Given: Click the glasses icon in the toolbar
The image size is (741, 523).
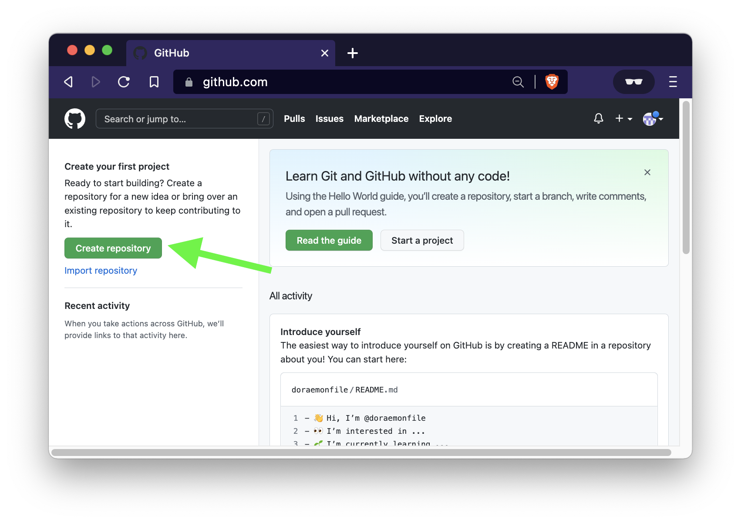Looking at the screenshot, I should coord(633,82).
